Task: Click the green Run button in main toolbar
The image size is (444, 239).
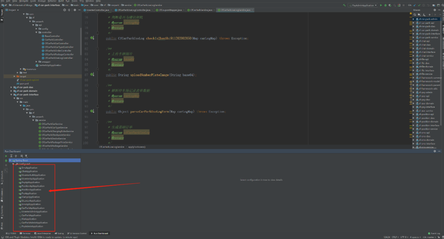Action: [381, 5]
